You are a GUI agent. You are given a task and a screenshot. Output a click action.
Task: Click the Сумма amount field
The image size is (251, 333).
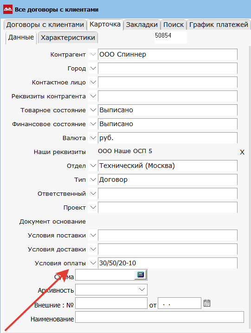point(105,275)
